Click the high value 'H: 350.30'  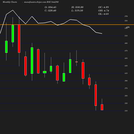(x=77, y=7)
